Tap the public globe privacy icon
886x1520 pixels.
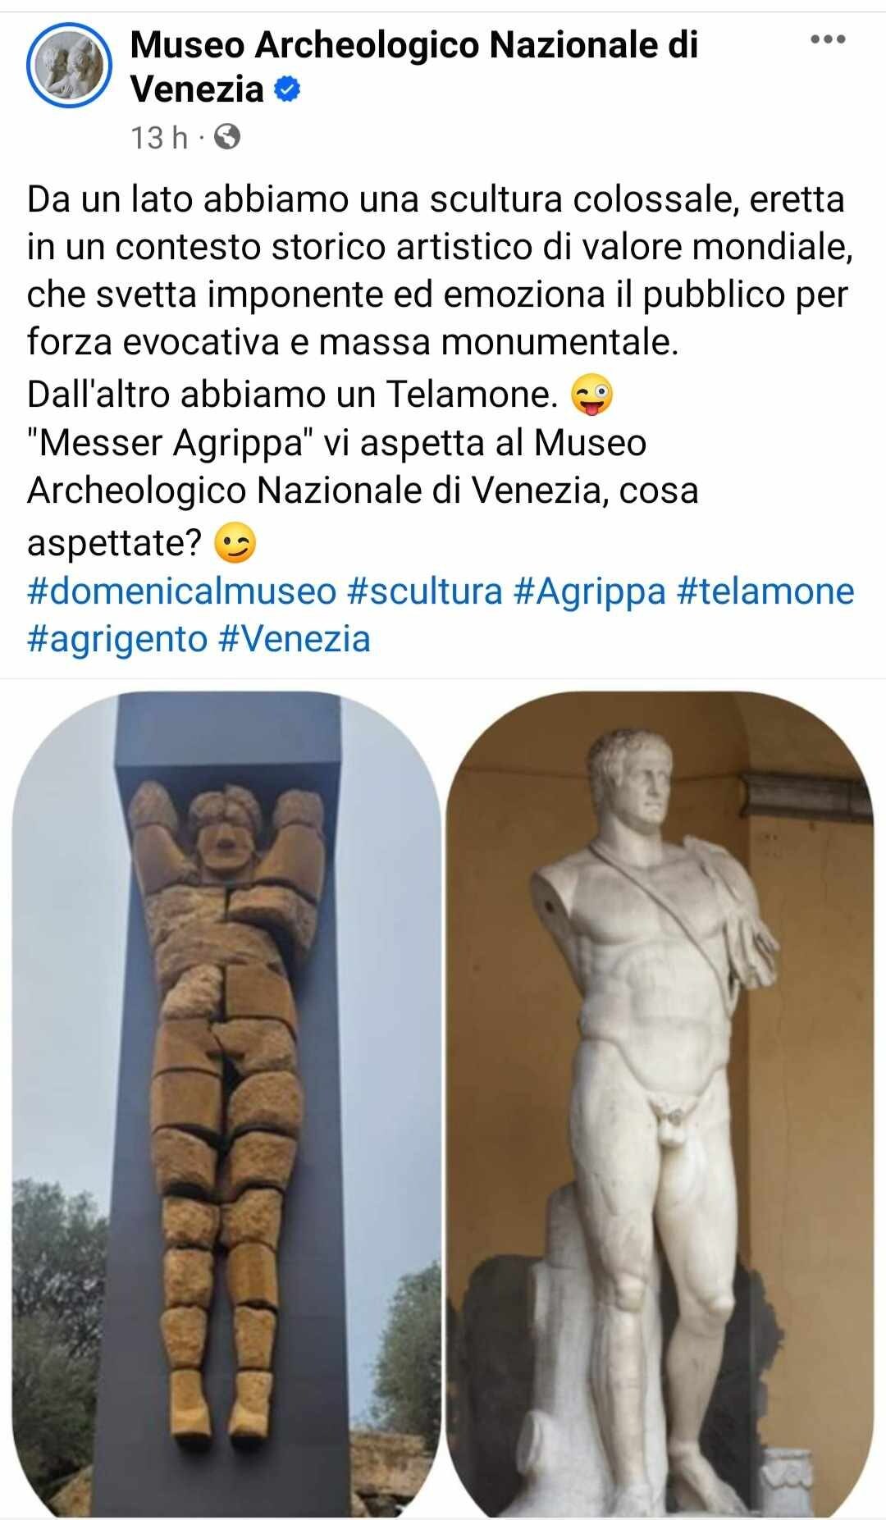[227, 137]
